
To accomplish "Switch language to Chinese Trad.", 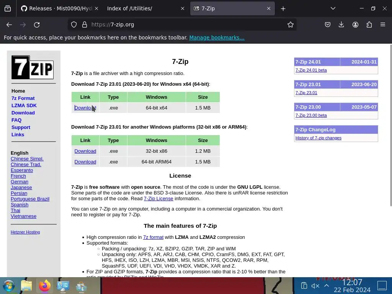I will [x=26, y=165].
